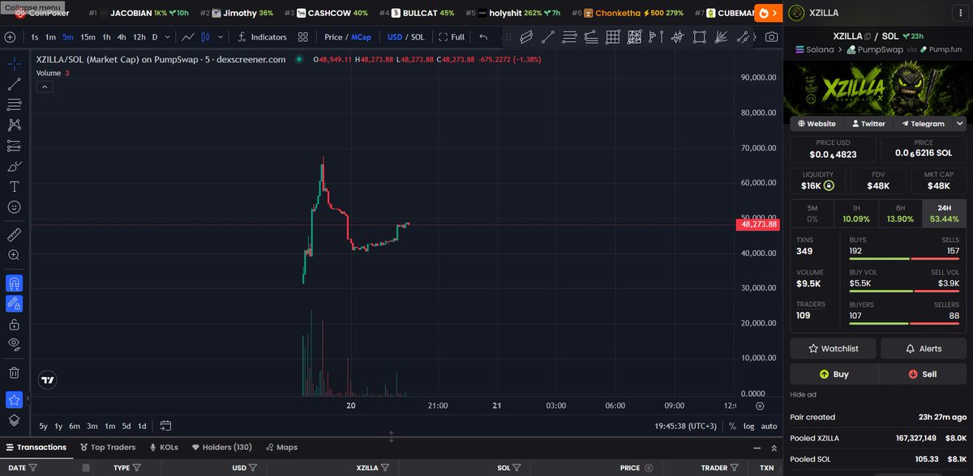The image size is (973, 476).
Task: Select the Text annotation tool
Action: (14, 187)
